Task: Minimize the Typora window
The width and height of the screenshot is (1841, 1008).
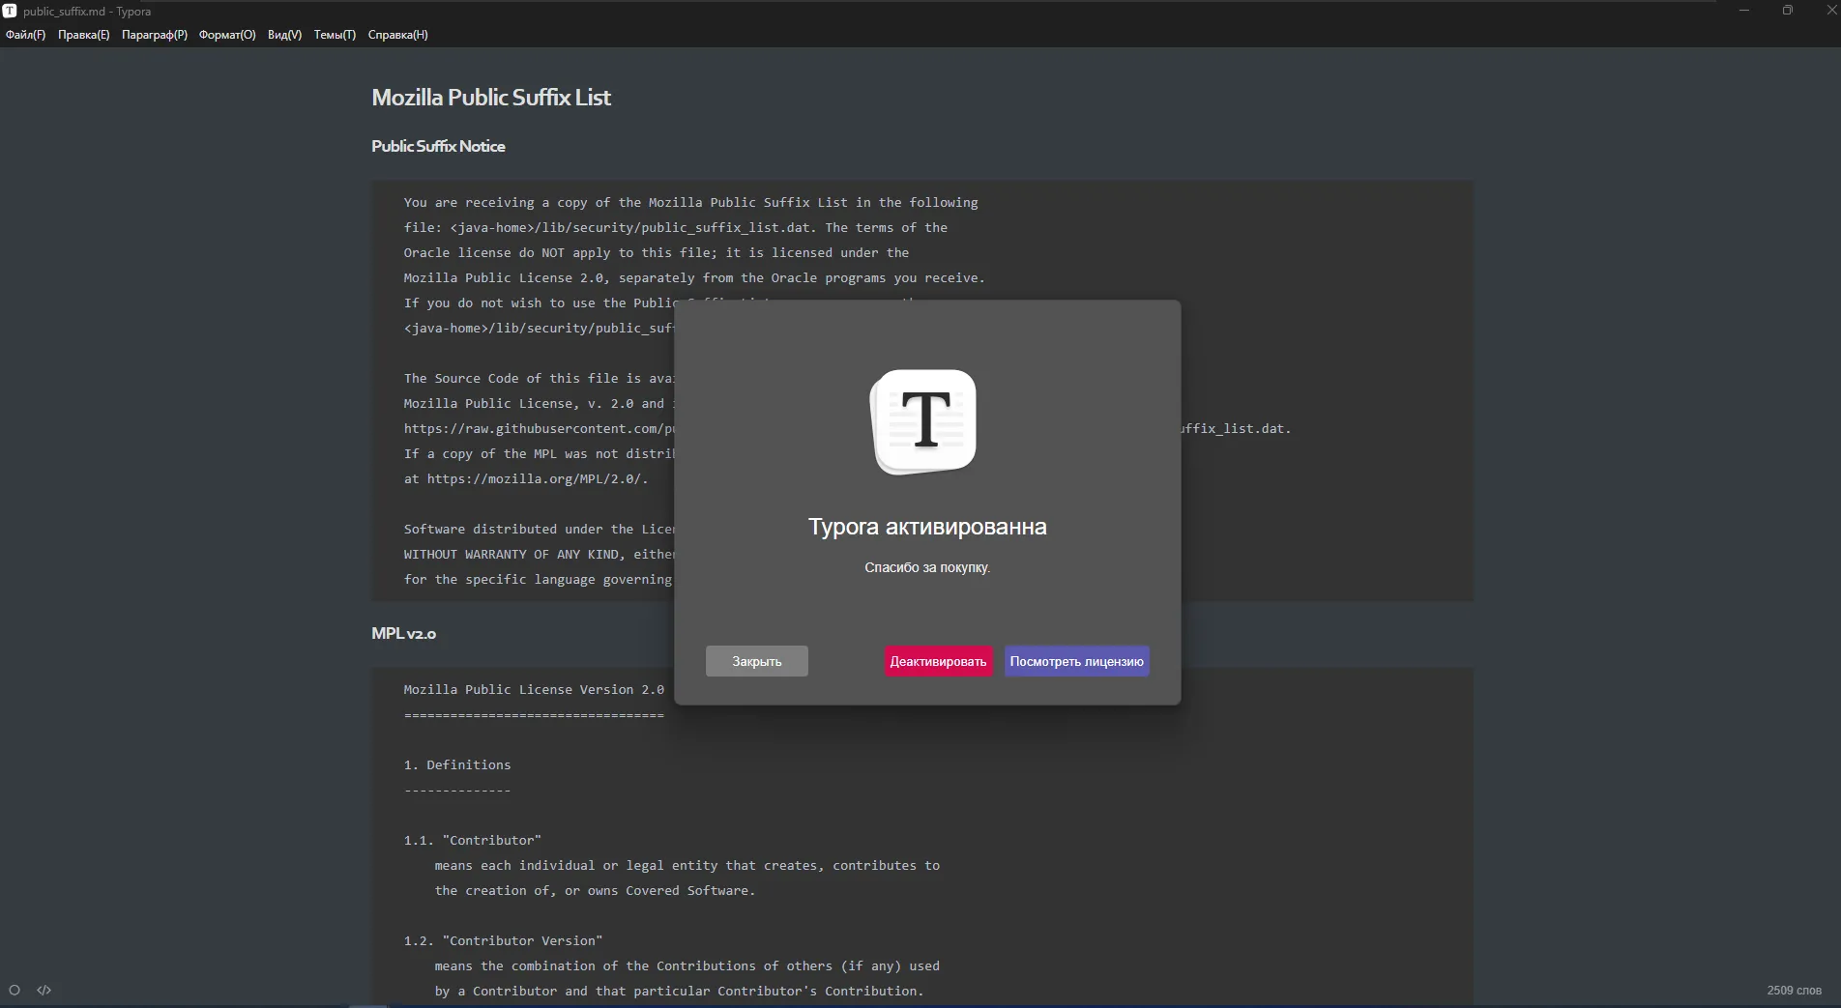Action: coord(1744,11)
